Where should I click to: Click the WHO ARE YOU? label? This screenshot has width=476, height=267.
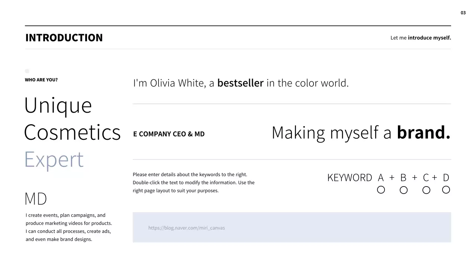point(41,80)
